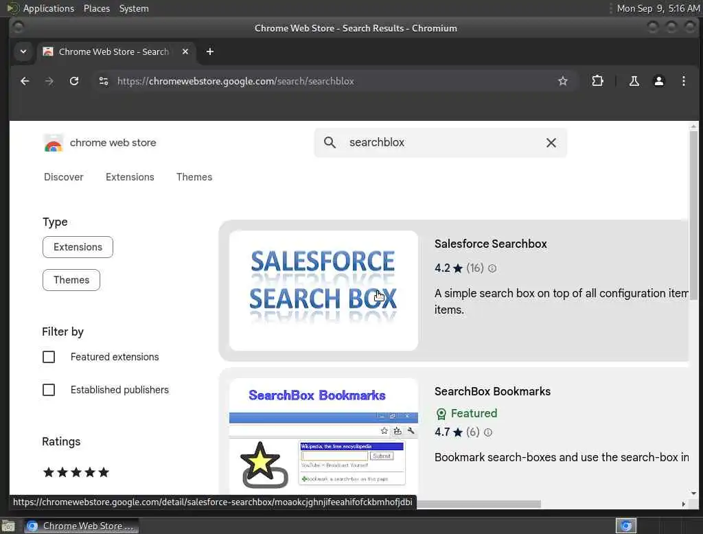The height and width of the screenshot is (534, 703).
Task: Go back to the previous page
Action: [25, 81]
